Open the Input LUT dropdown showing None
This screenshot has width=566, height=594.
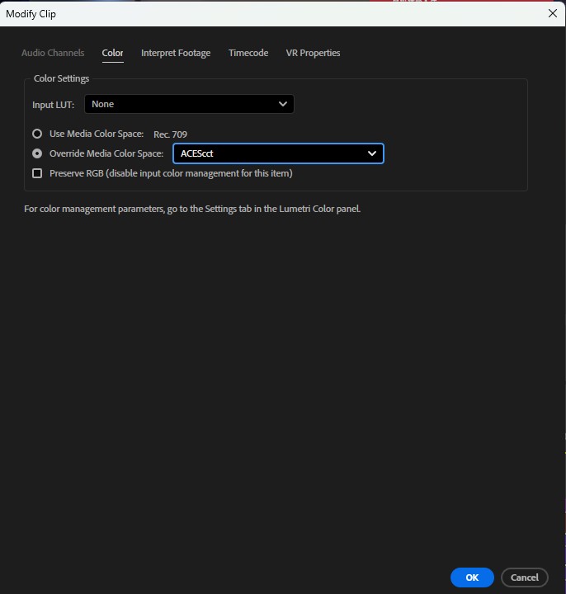click(188, 104)
